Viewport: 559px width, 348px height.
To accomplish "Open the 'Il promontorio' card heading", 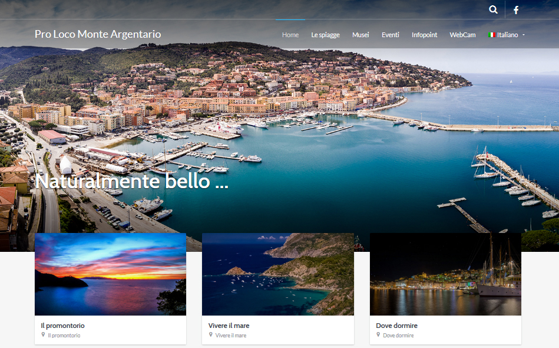I will 63,326.
